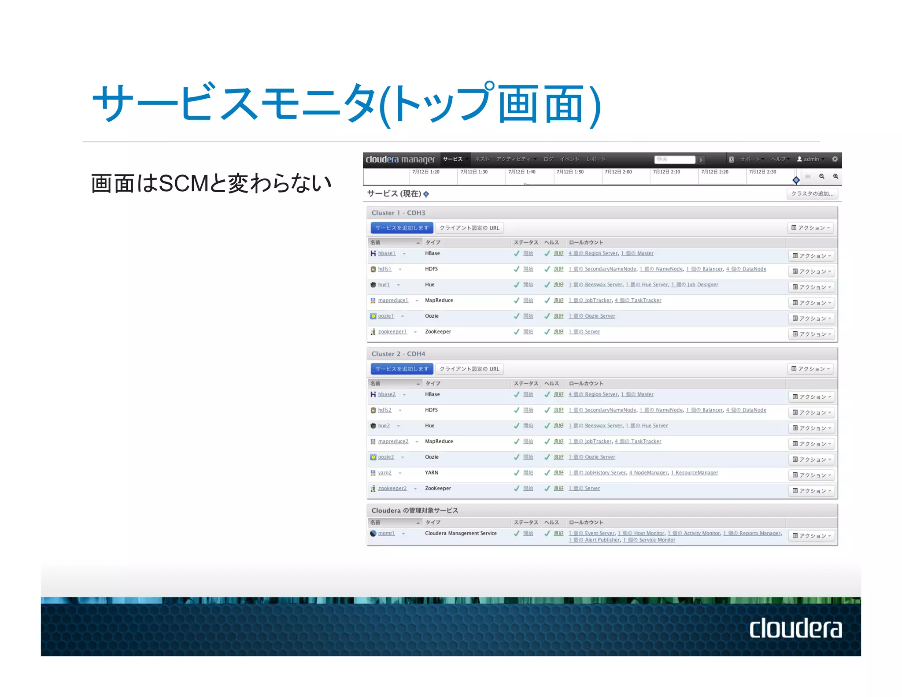The image size is (902, 697).
Task: Click the zookeeper1 ZooKeeper service icon
Action: coord(373,332)
